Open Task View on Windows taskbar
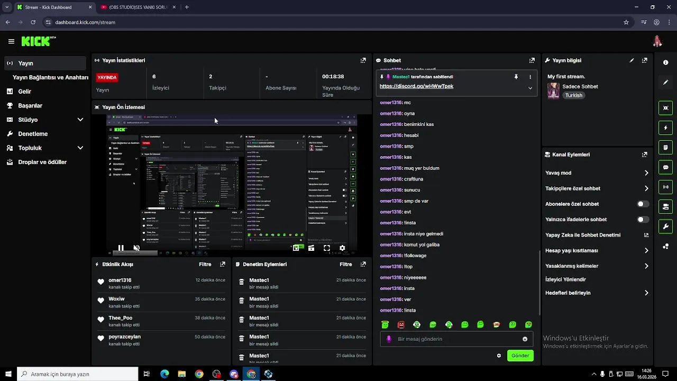 coord(147,374)
